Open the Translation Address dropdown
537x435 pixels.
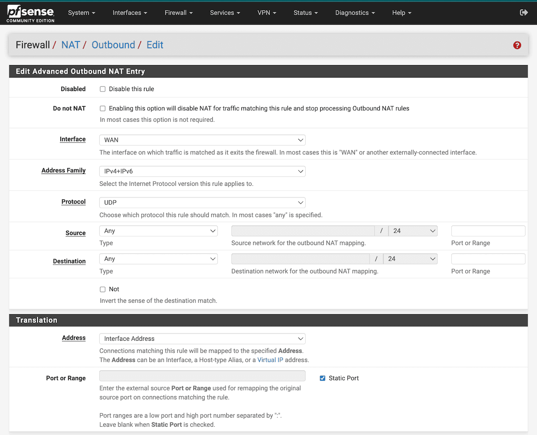pyautogui.click(x=202, y=338)
